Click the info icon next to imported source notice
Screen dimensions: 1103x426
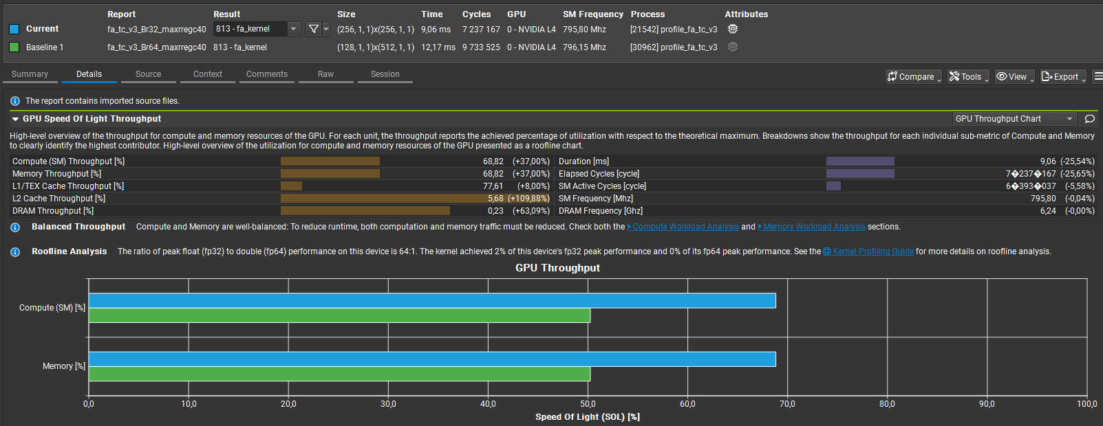click(15, 101)
